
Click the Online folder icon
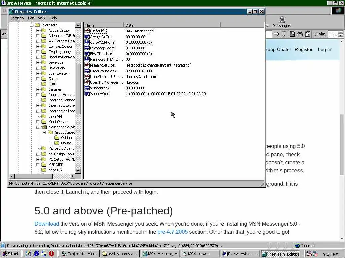pyautogui.click(x=57, y=143)
